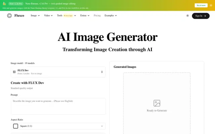The width and height of the screenshot is (215, 134).
Task: Click Try it now in banner
Action: tap(201, 5)
